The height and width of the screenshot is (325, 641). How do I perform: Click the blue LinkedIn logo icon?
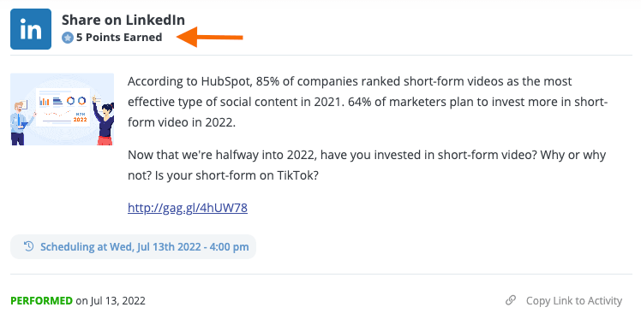point(31,29)
